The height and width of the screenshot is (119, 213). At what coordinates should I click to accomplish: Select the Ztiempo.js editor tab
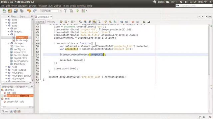pyautogui.click(x=44, y=17)
